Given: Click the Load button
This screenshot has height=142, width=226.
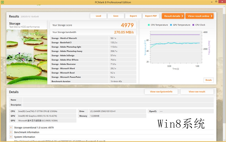Looking at the screenshot, I should coord(98,16).
